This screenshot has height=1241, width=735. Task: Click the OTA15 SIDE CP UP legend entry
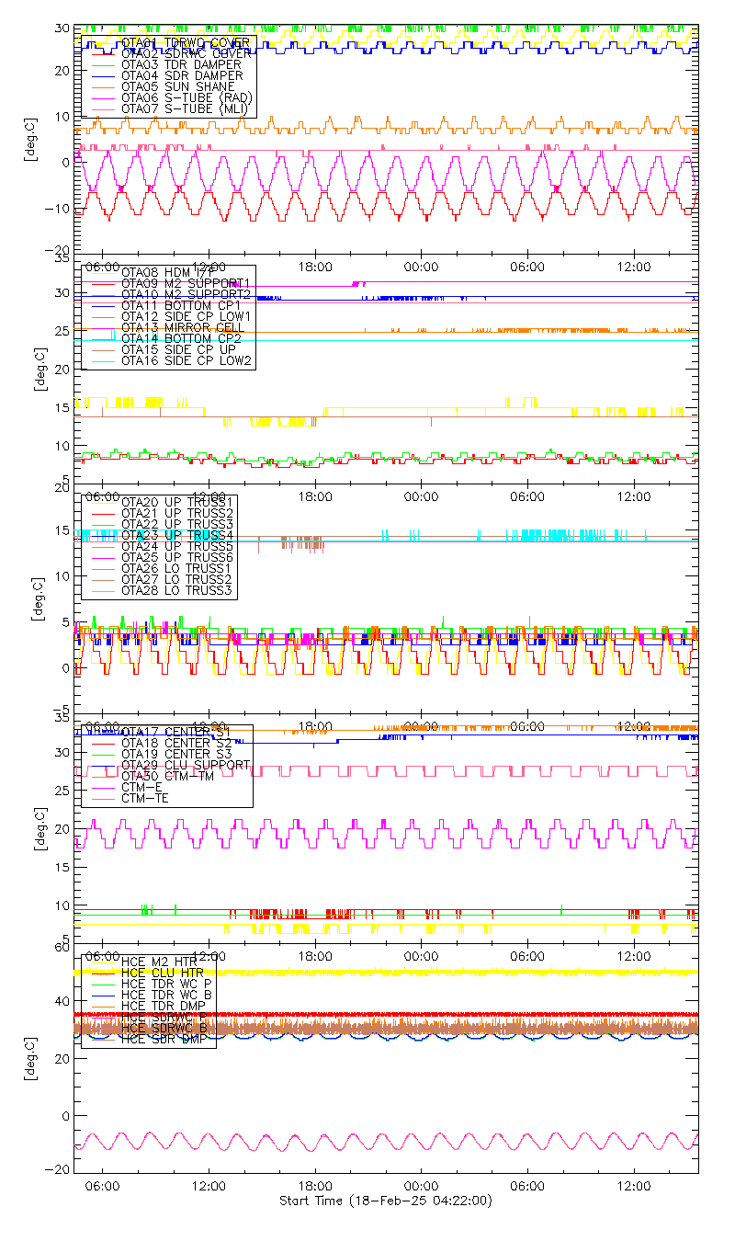[177, 350]
